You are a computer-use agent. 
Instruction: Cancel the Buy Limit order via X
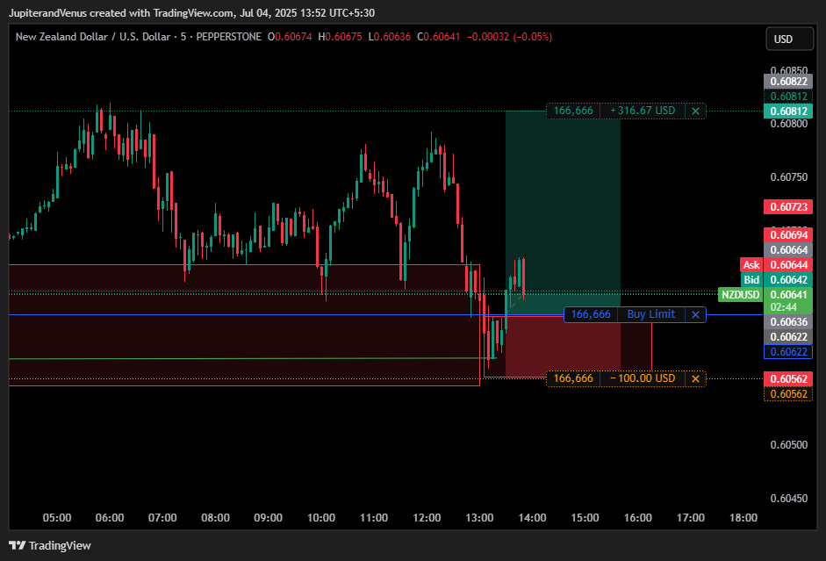(x=695, y=314)
